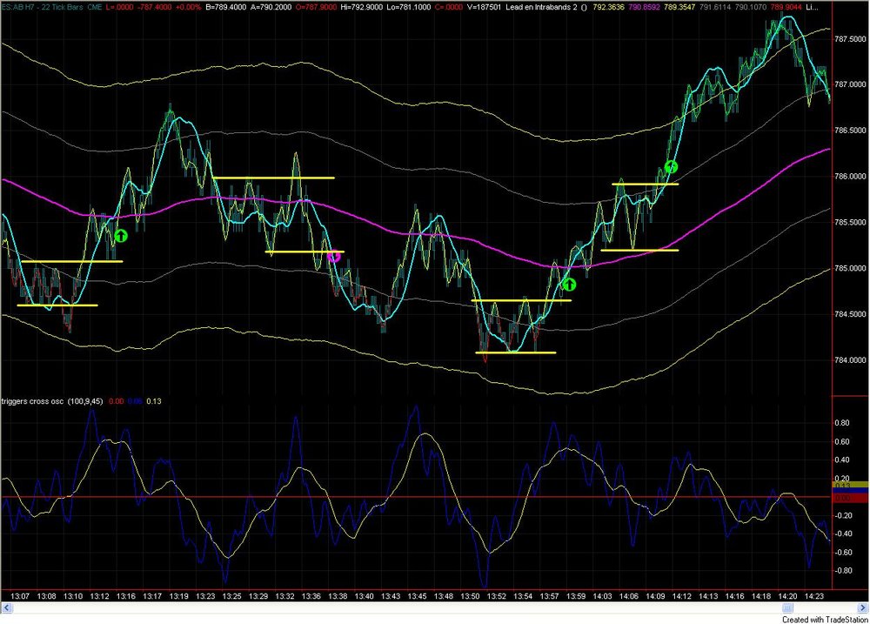The image size is (870, 624).
Task: Click the '786.5000' price axis label
Action: 849,131
